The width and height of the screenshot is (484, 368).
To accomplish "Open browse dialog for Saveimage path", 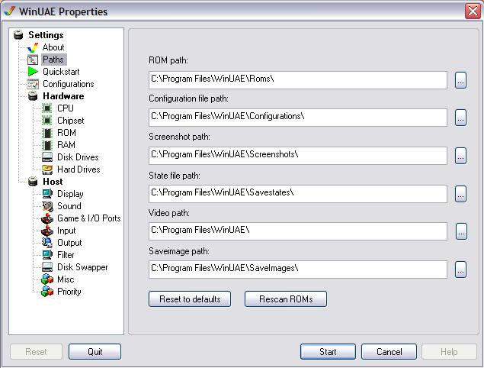I will pyautogui.click(x=460, y=270).
